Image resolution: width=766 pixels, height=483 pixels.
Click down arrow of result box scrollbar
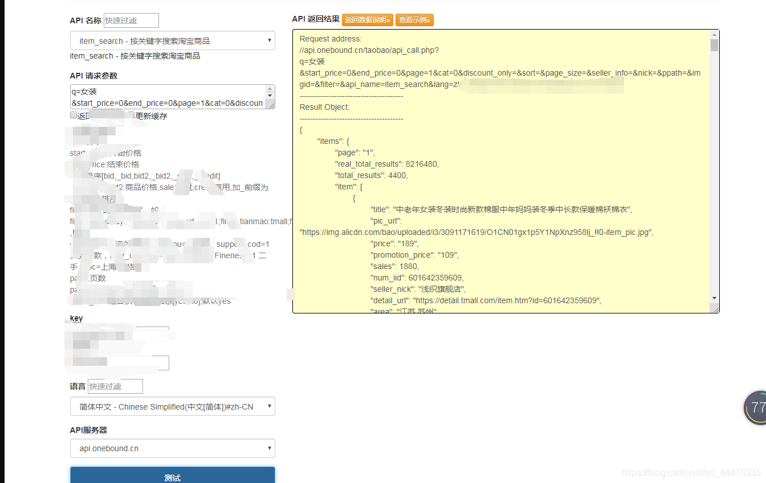tap(714, 298)
